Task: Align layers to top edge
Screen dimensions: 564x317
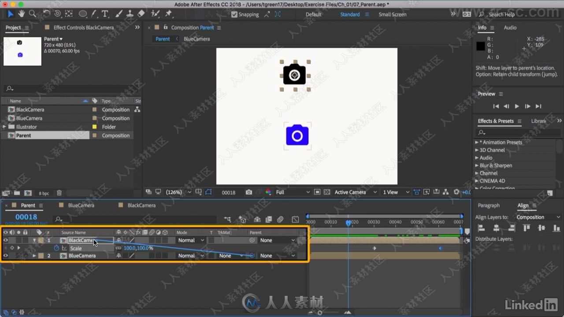Action: (527, 228)
